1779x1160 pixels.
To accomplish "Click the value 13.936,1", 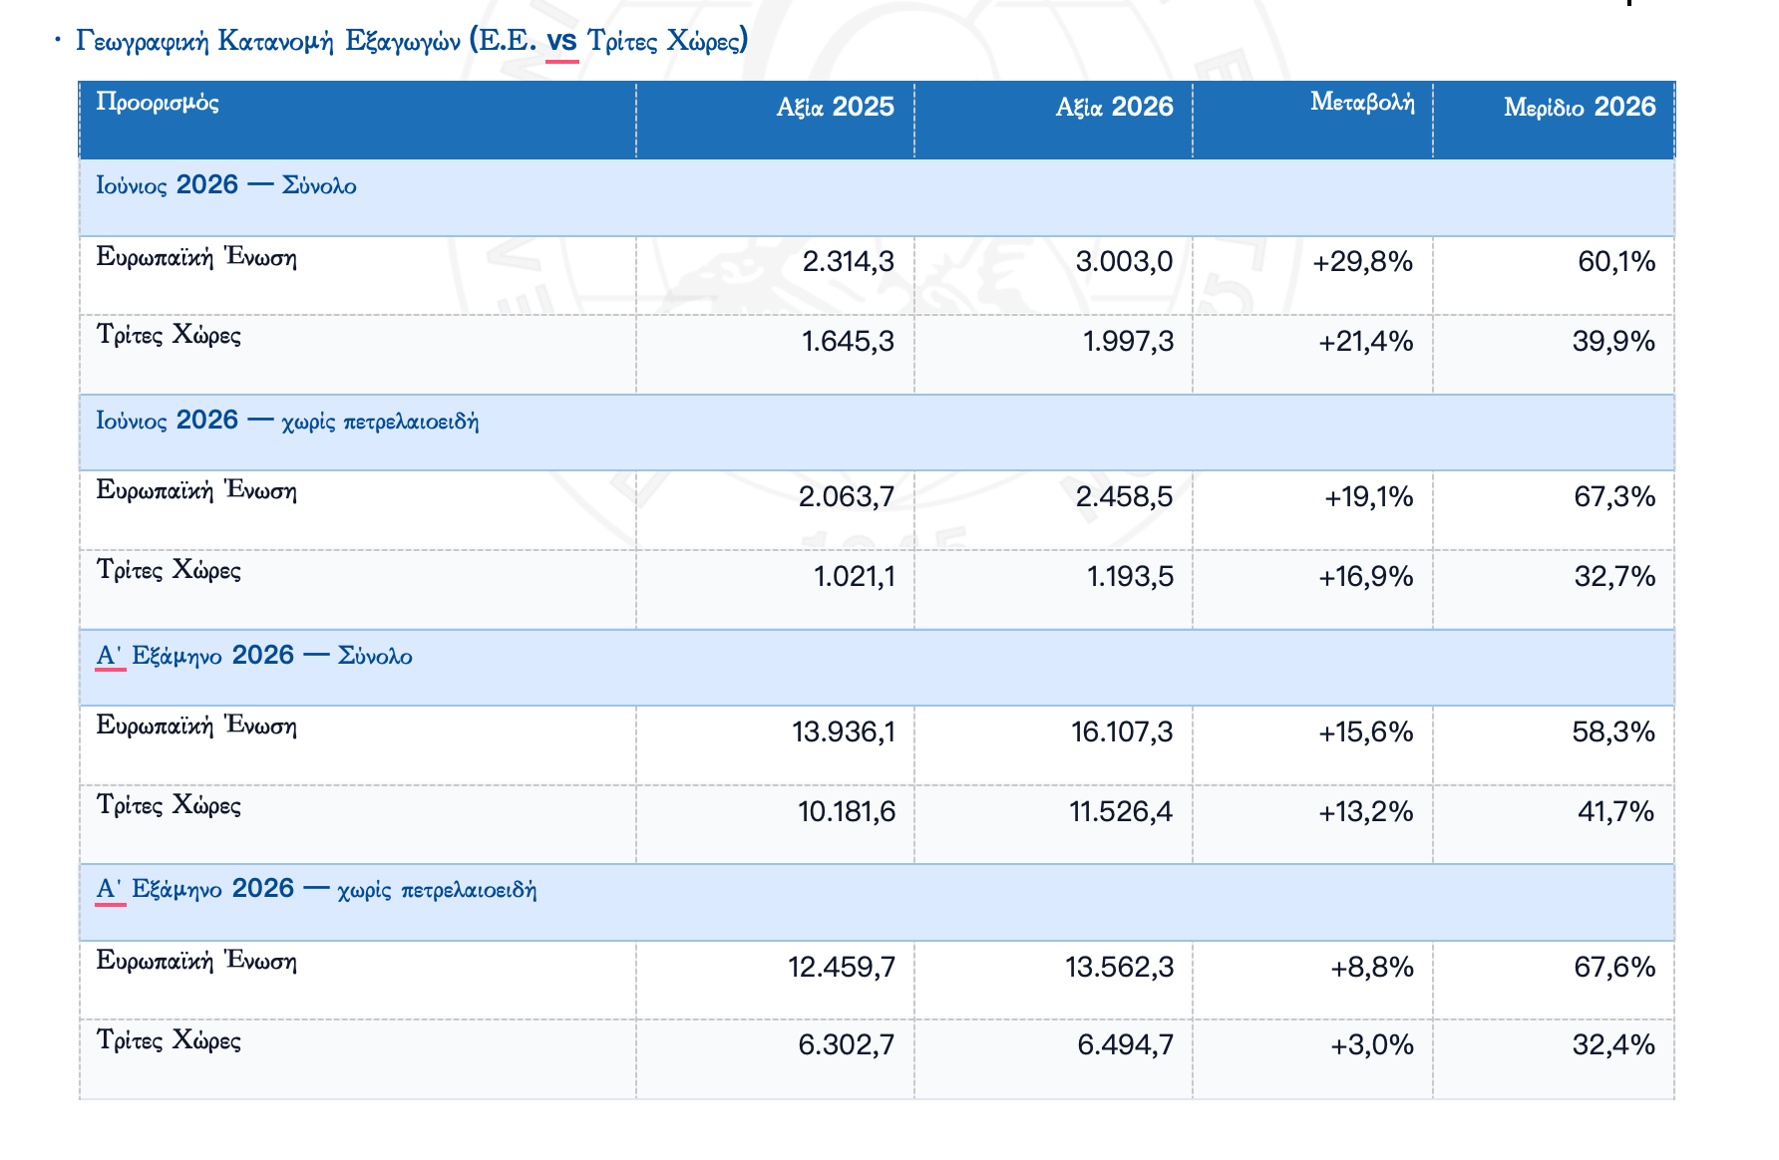I will (x=844, y=732).
